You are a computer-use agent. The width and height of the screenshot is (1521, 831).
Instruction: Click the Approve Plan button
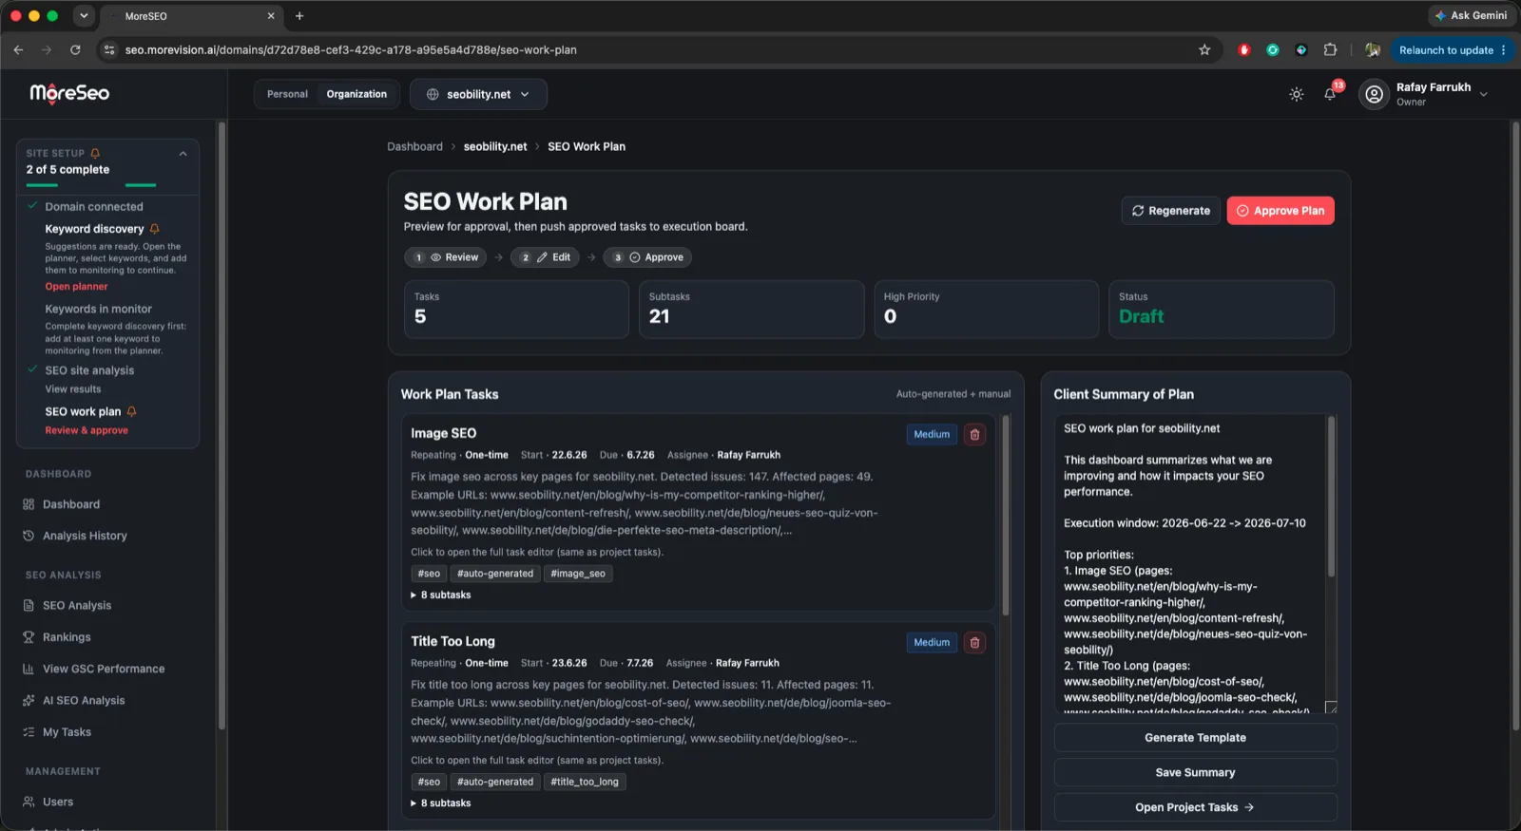1280,211
